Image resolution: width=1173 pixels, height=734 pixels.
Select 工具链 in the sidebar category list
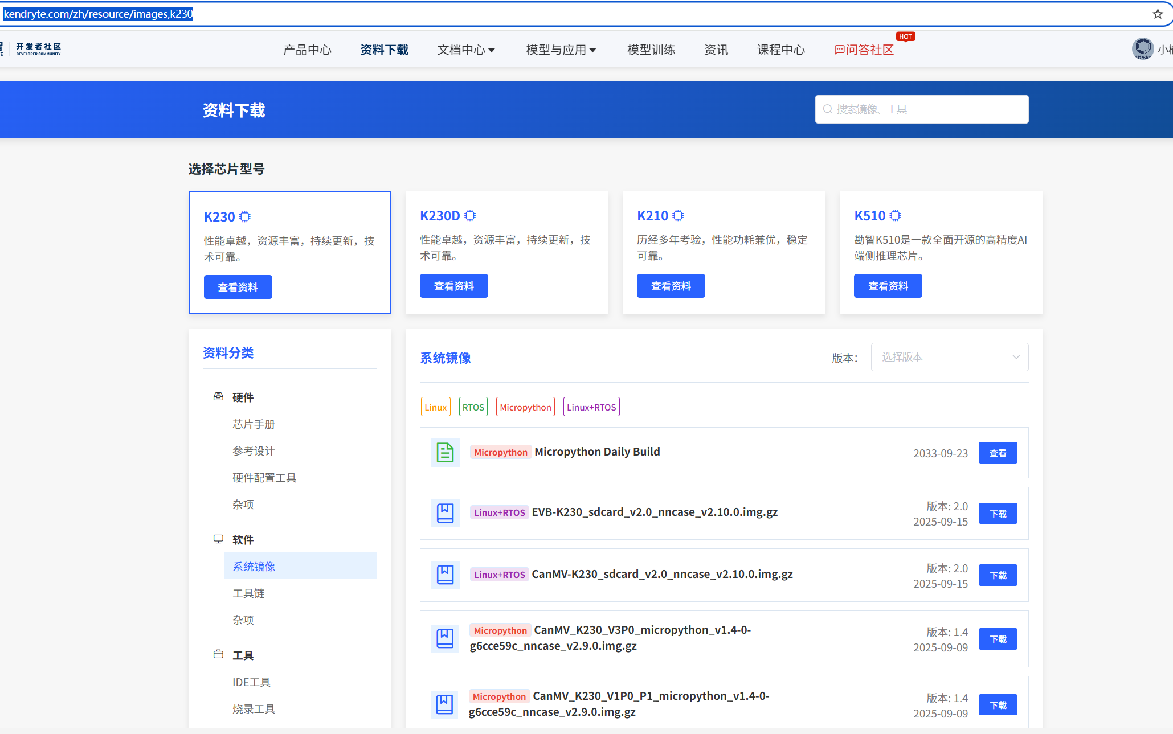(248, 593)
